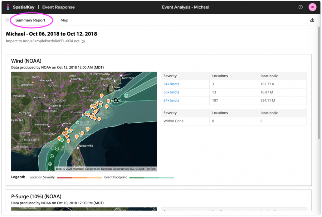
Task: Click the teal forecast point offshore near New York
Action: pyautogui.click(x=126, y=95)
